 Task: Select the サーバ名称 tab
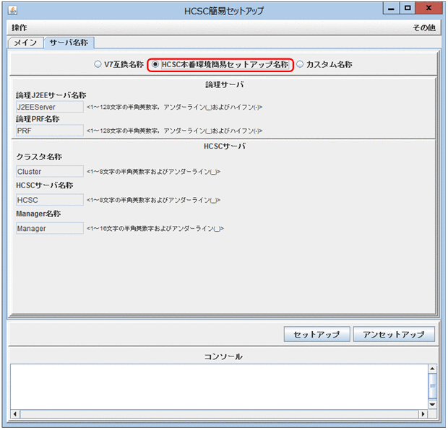point(69,43)
